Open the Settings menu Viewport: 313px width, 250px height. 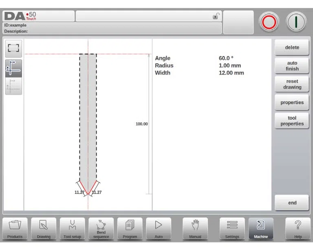click(232, 228)
